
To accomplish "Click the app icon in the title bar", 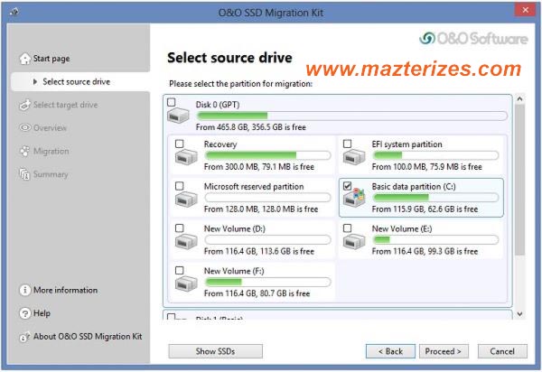I will [14, 13].
